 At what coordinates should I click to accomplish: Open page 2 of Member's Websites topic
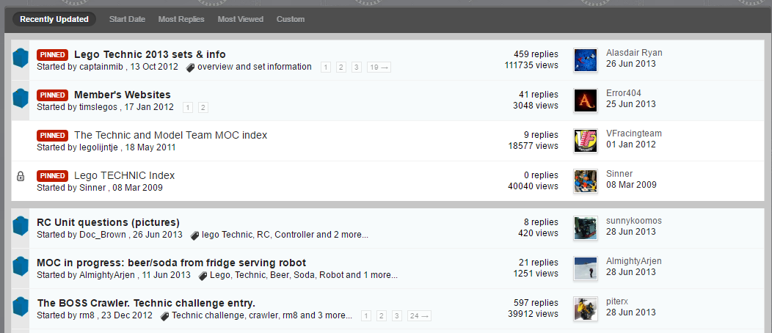click(203, 108)
